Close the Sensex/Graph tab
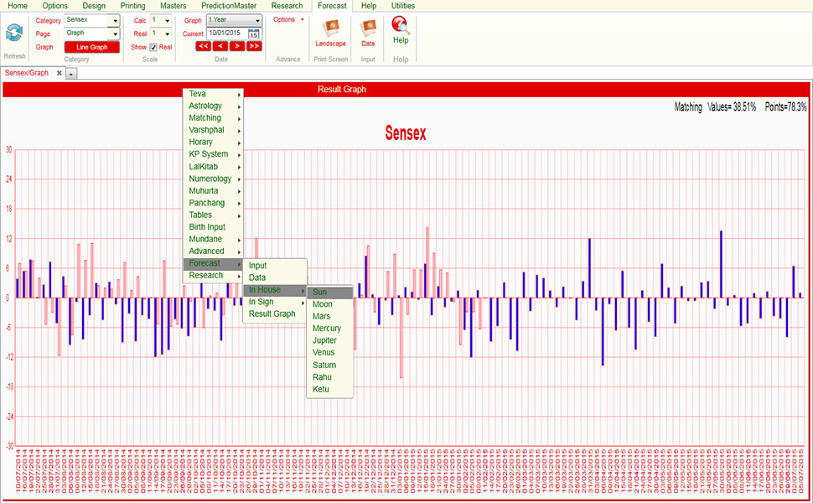 [x=60, y=73]
